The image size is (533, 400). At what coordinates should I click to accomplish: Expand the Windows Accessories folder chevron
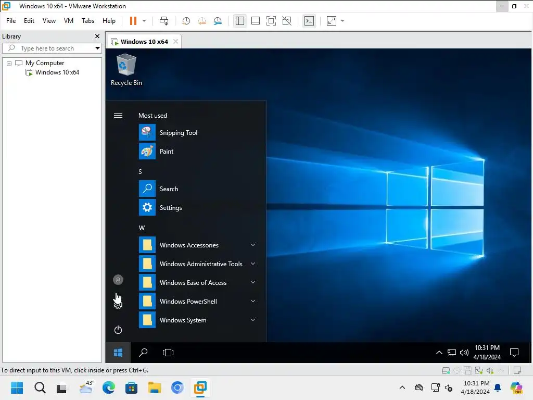(253, 245)
